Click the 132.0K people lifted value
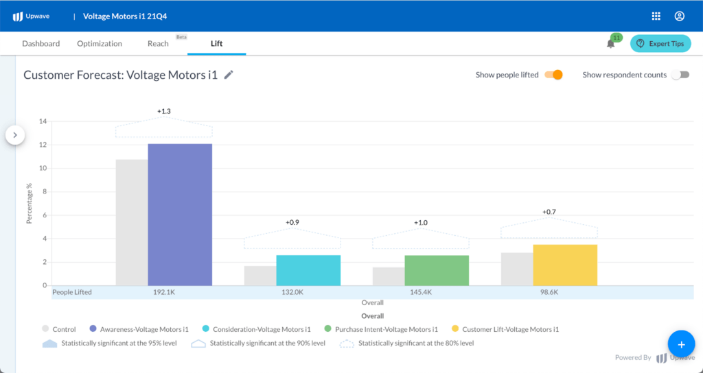 (x=292, y=292)
